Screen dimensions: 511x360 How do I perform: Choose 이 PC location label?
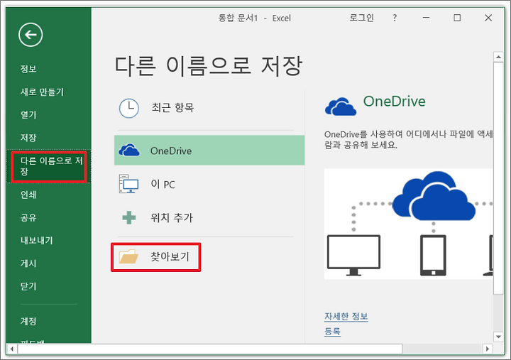point(163,184)
